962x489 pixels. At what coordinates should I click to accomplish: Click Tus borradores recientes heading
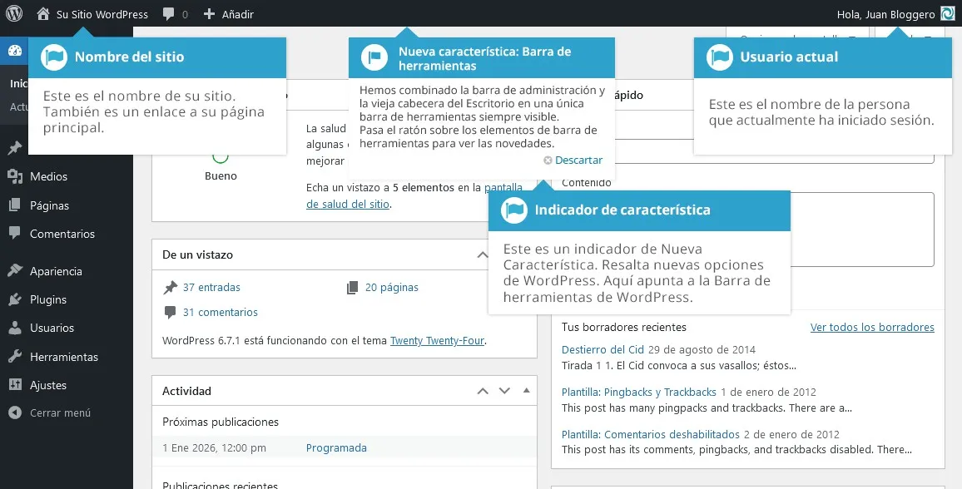click(624, 327)
